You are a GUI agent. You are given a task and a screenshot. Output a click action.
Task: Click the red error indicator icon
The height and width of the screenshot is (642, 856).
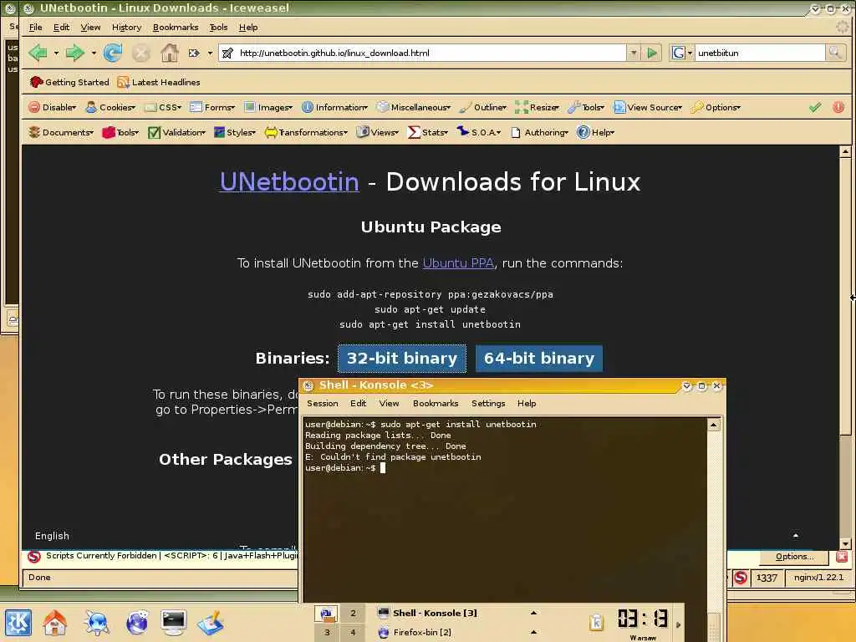coord(838,108)
